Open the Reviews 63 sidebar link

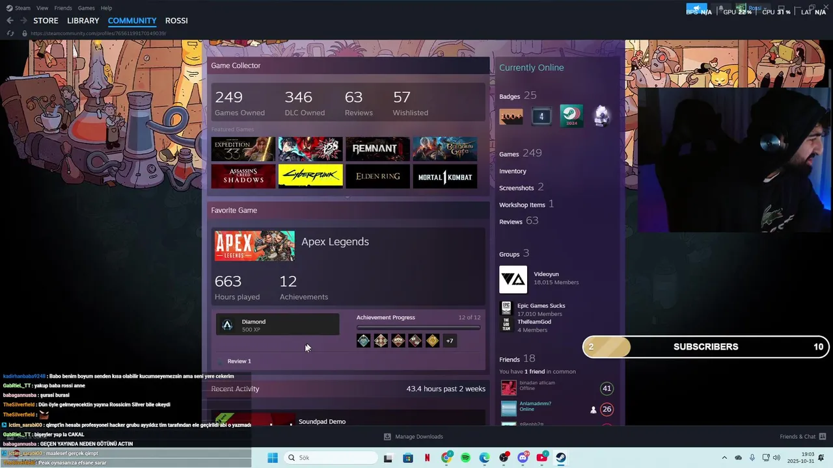tap(519, 221)
